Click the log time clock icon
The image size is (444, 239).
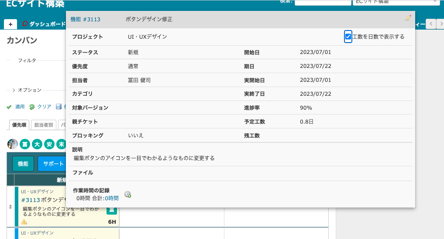pyautogui.click(x=127, y=195)
